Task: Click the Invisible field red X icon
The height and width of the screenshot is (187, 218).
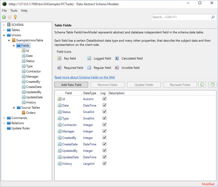Action: point(117,68)
